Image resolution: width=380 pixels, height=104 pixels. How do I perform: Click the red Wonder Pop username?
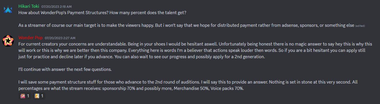31,38
